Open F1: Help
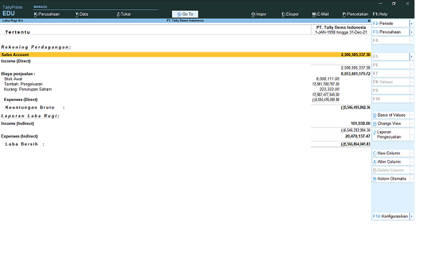Viewport: 436px width, 261px height. [x=380, y=14]
